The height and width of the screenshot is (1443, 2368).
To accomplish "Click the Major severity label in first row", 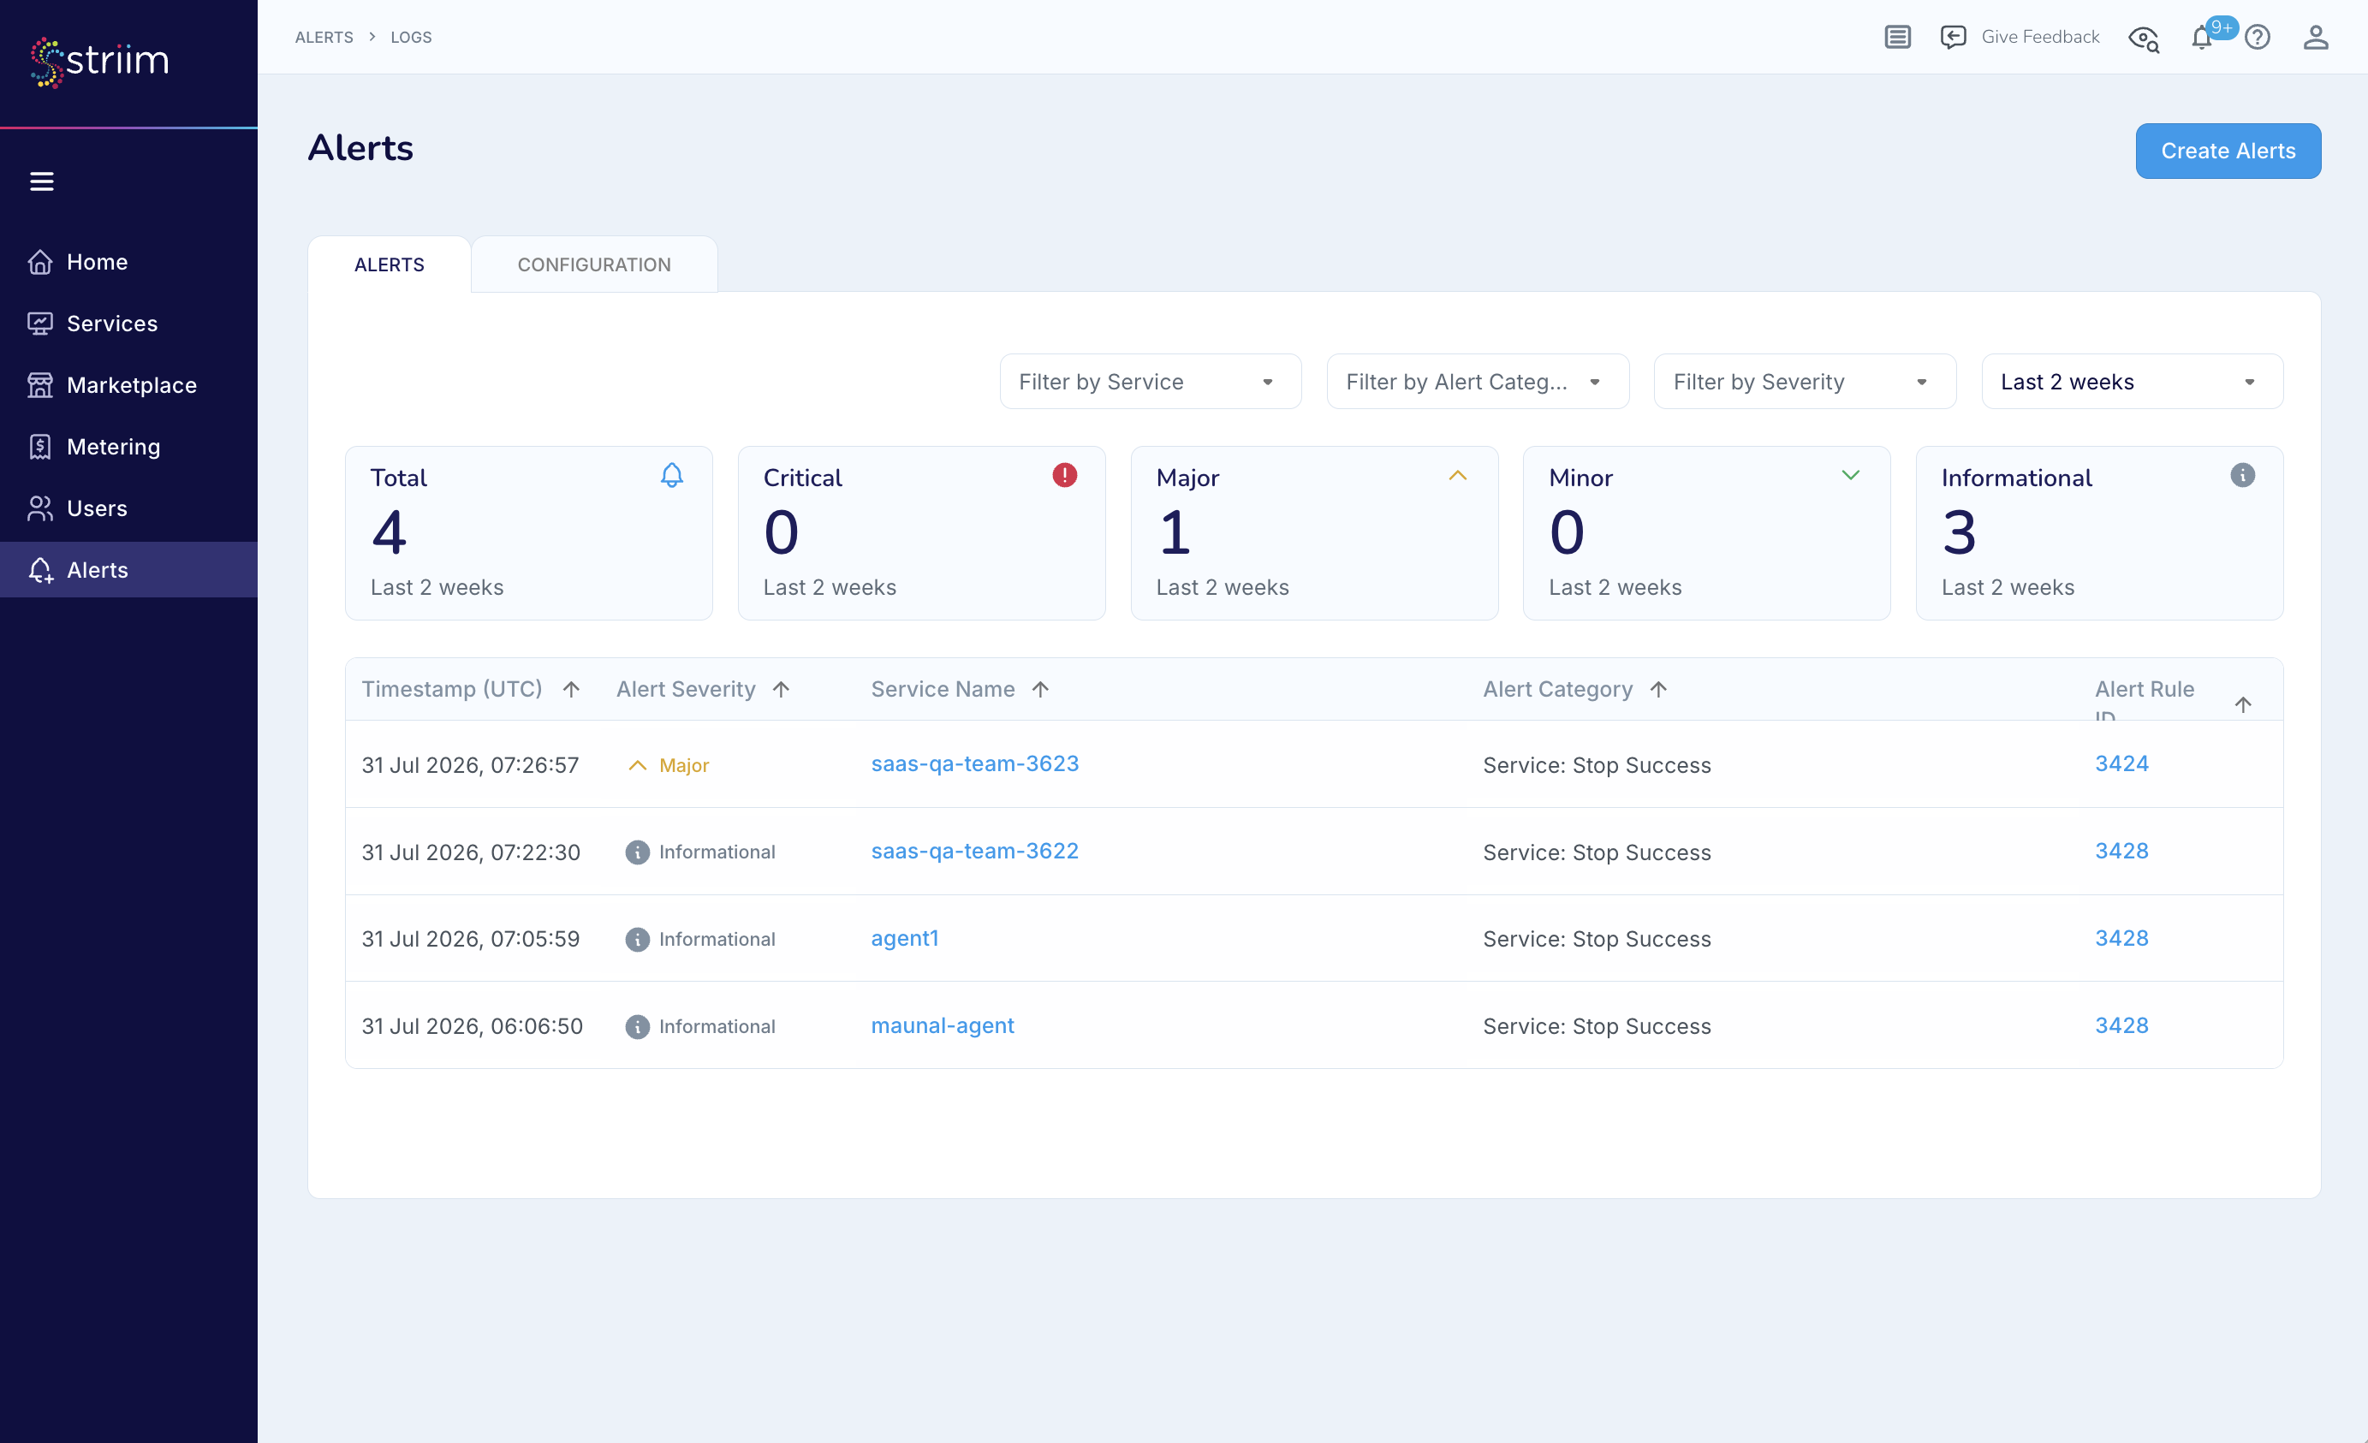I will (x=683, y=765).
